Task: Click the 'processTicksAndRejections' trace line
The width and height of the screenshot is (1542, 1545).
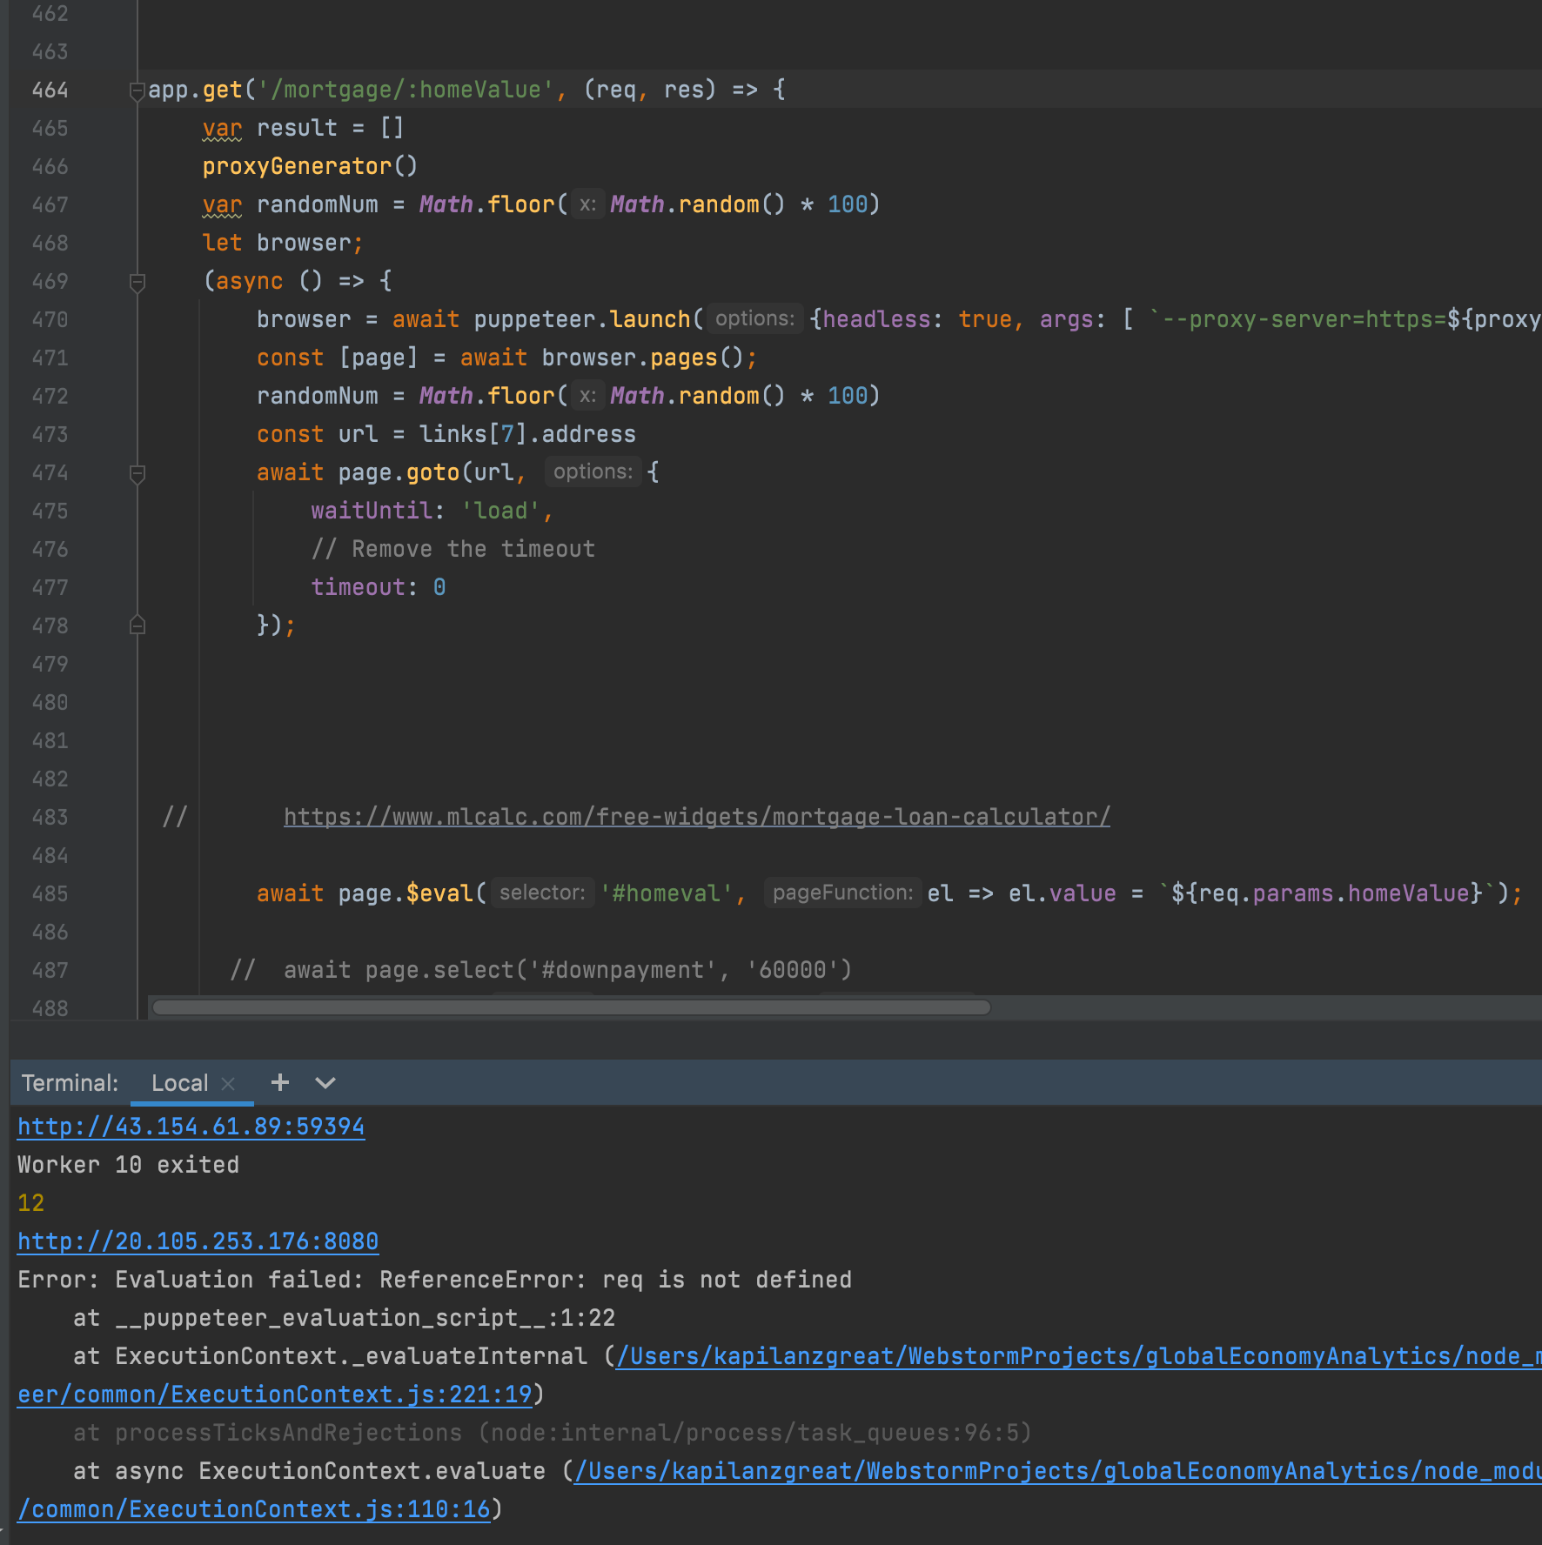Action: 553,1433
